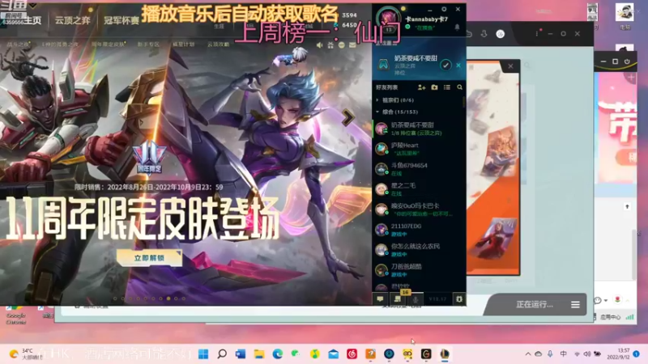Advance the banner with the right arrow
This screenshot has height=364, width=648.
(348, 118)
